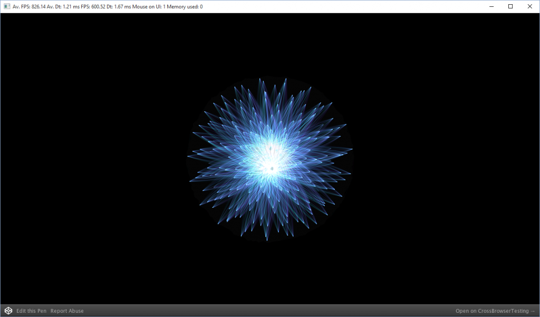Click the CodePen logo in the footer
Viewport: 540px width, 317px height.
click(x=8, y=311)
